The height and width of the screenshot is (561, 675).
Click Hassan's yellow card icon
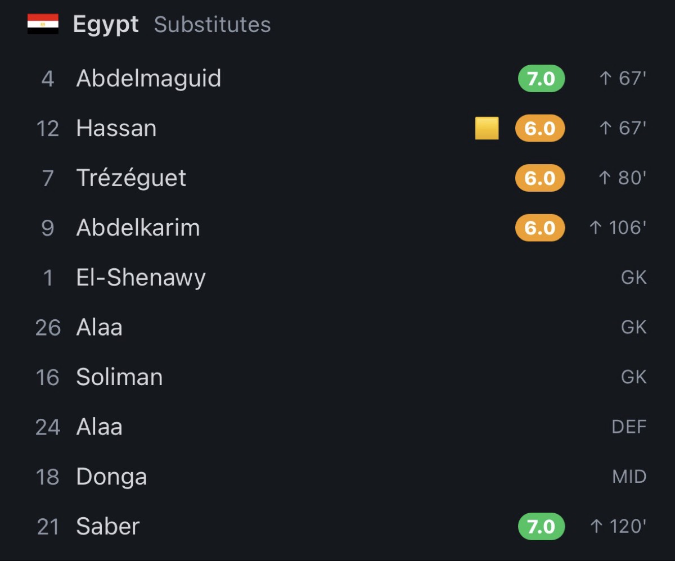(487, 128)
